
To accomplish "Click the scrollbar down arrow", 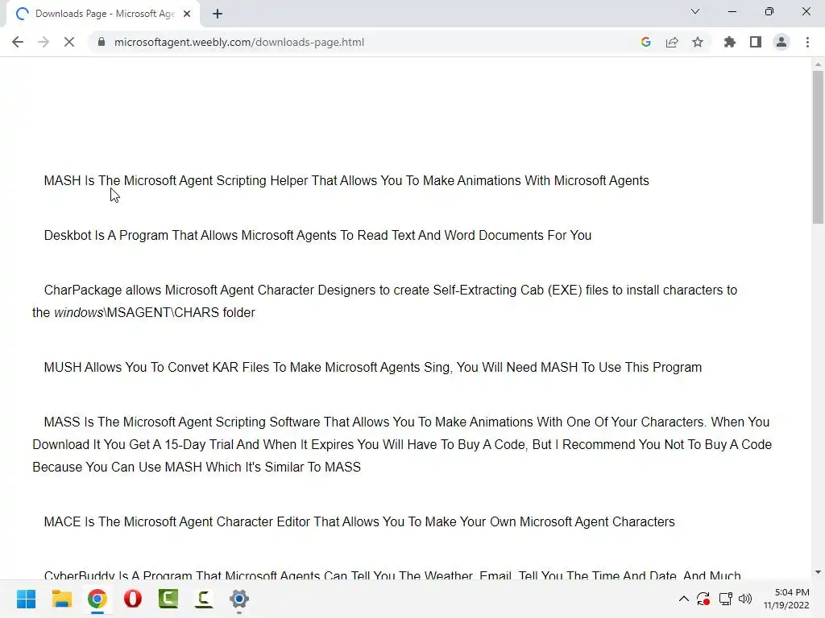I will click(x=818, y=572).
